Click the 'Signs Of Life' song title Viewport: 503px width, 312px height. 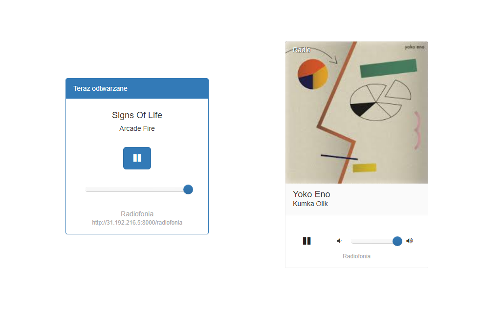(x=137, y=115)
